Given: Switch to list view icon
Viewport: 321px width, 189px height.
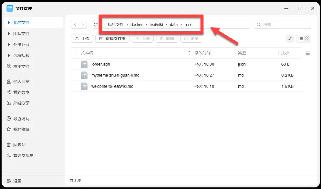Looking at the screenshot, I should (300, 38).
